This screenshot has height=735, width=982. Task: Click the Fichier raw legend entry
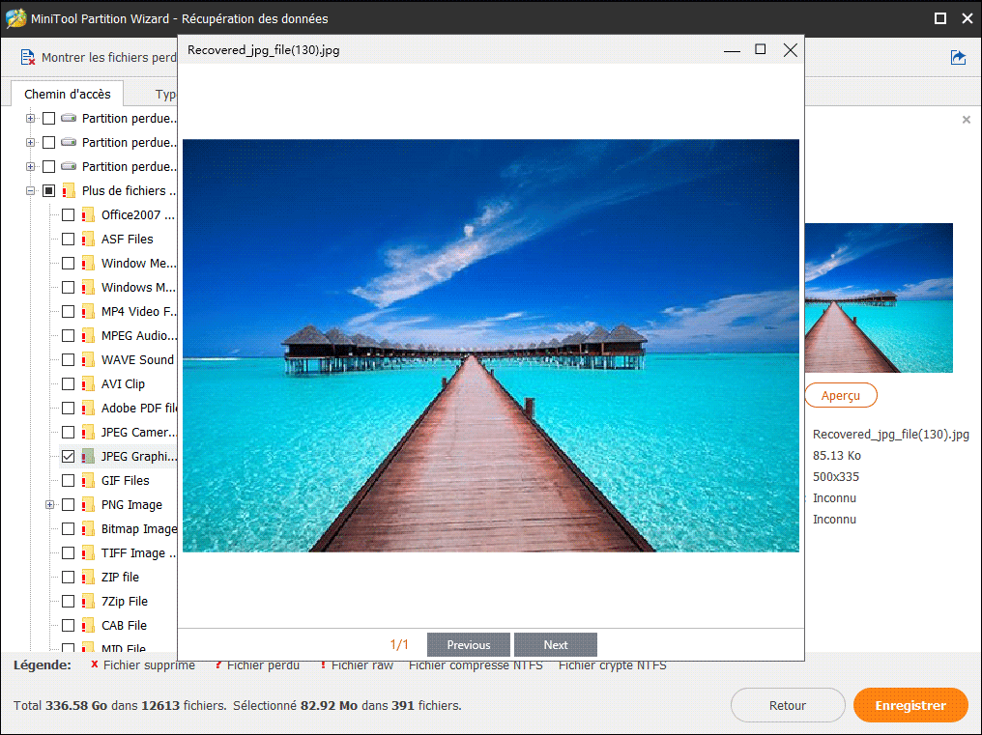tap(357, 665)
